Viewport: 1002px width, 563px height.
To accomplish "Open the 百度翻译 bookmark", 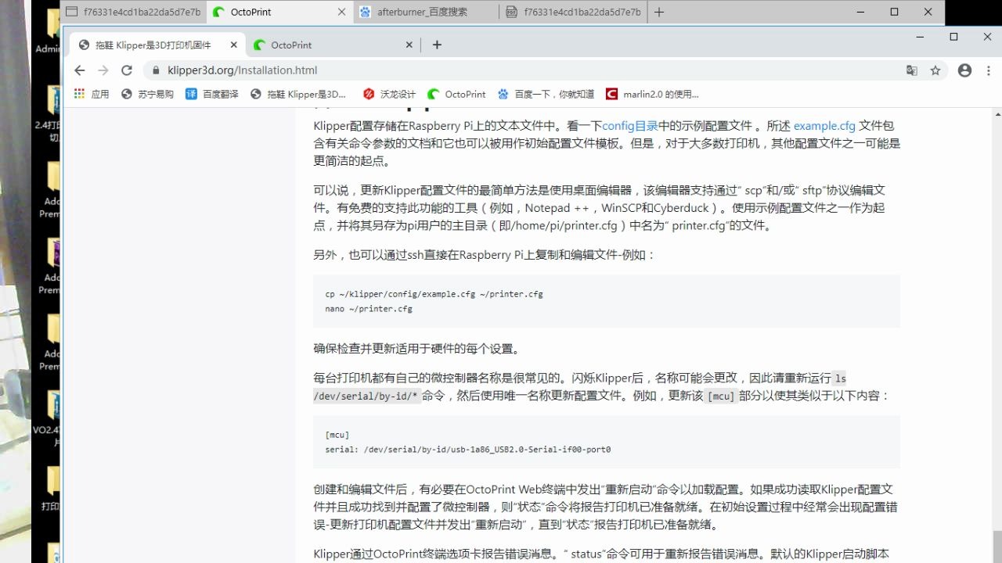I will pyautogui.click(x=212, y=94).
